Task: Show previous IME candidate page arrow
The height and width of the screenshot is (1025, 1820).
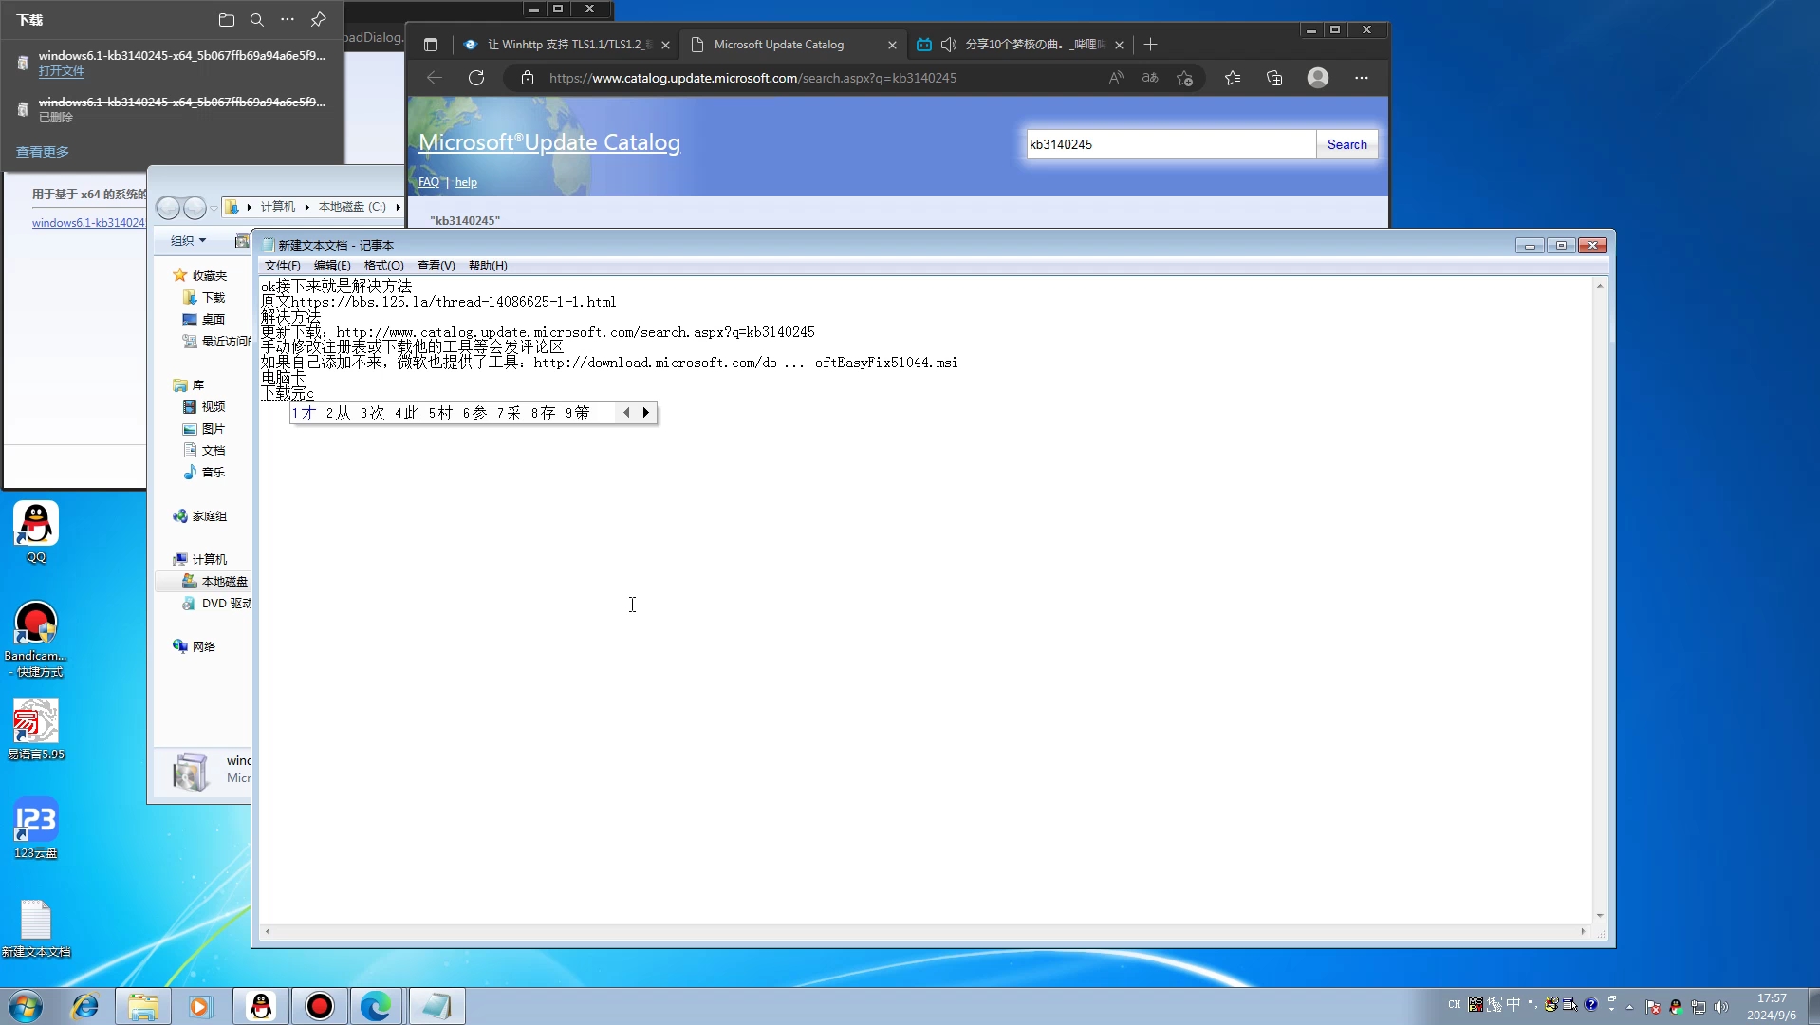Action: [626, 413]
